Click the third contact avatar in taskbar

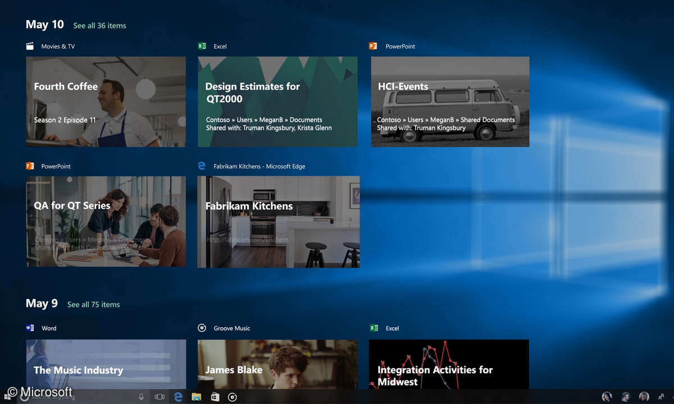[644, 397]
